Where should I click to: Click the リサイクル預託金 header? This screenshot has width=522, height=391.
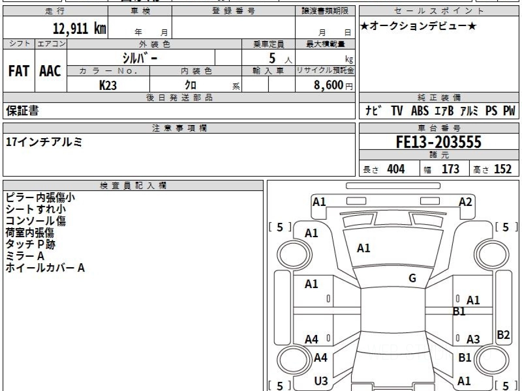pyautogui.click(x=325, y=71)
